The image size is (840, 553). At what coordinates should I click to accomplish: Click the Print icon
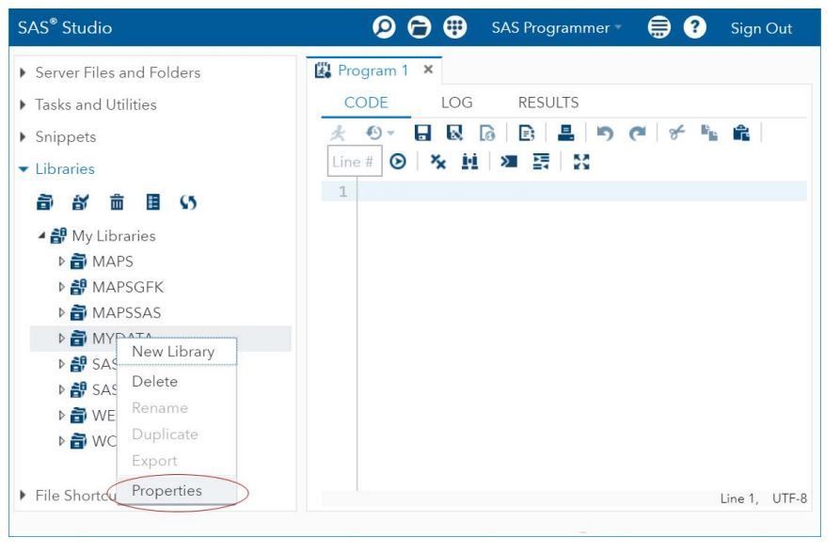tap(566, 133)
